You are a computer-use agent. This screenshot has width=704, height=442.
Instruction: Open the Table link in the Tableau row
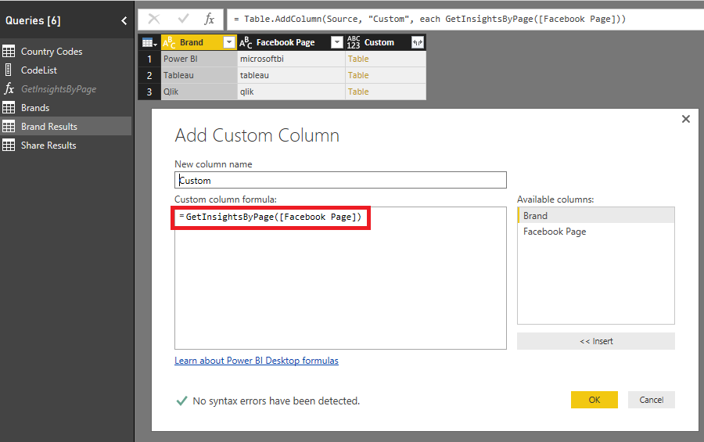(x=358, y=75)
